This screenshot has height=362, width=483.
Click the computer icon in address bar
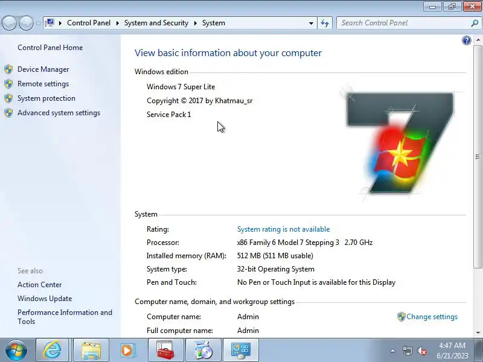50,23
